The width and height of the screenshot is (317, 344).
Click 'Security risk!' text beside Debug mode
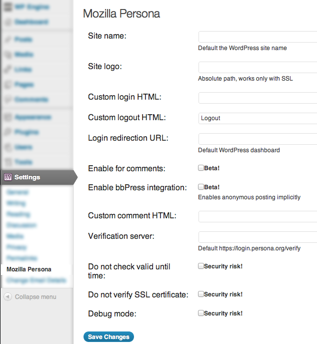223,313
